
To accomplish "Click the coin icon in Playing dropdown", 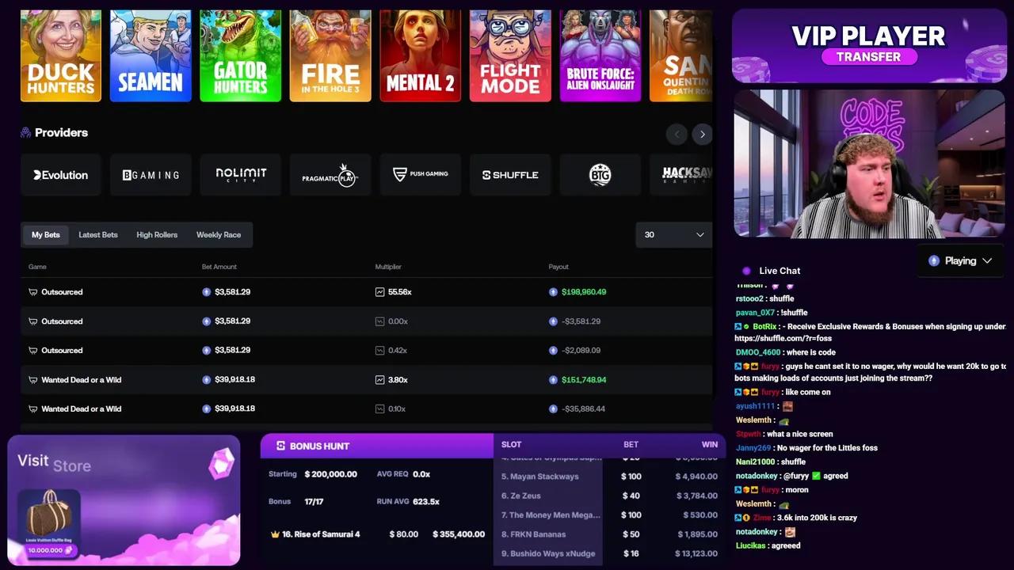I will pos(934,260).
